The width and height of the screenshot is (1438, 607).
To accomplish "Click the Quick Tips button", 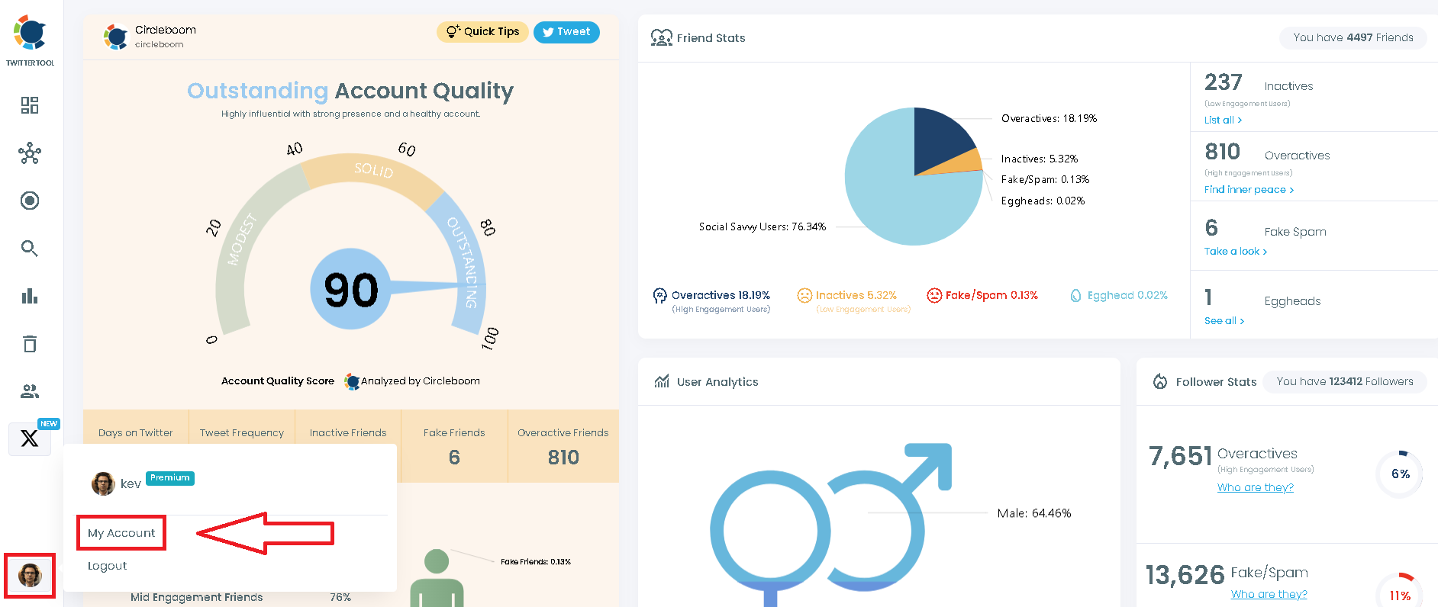I will point(482,31).
